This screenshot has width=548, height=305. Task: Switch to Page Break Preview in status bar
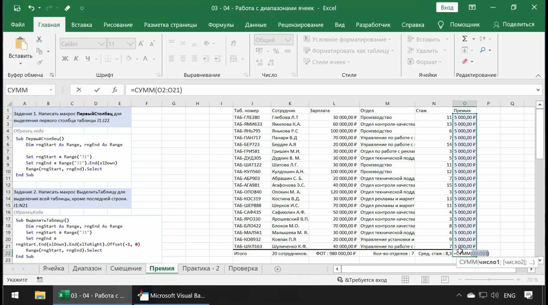(x=445, y=280)
